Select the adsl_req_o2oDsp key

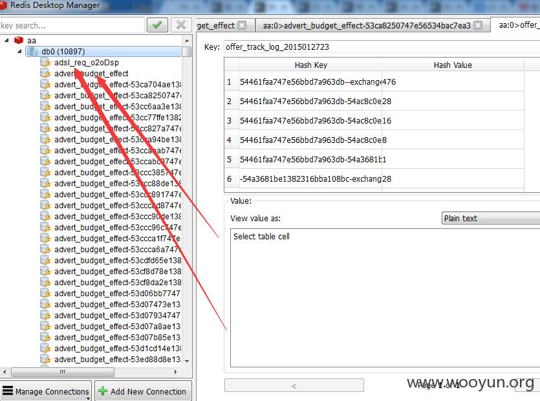click(87, 62)
